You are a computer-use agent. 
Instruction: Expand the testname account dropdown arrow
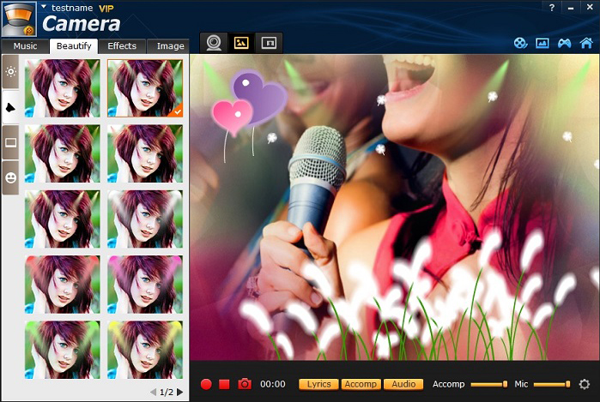[44, 7]
